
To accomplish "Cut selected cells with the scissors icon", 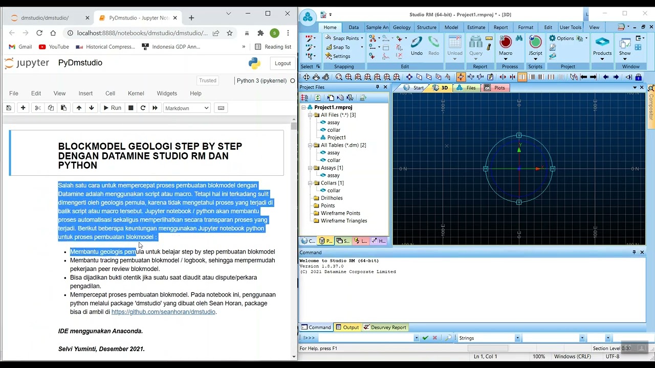I will pos(37,108).
